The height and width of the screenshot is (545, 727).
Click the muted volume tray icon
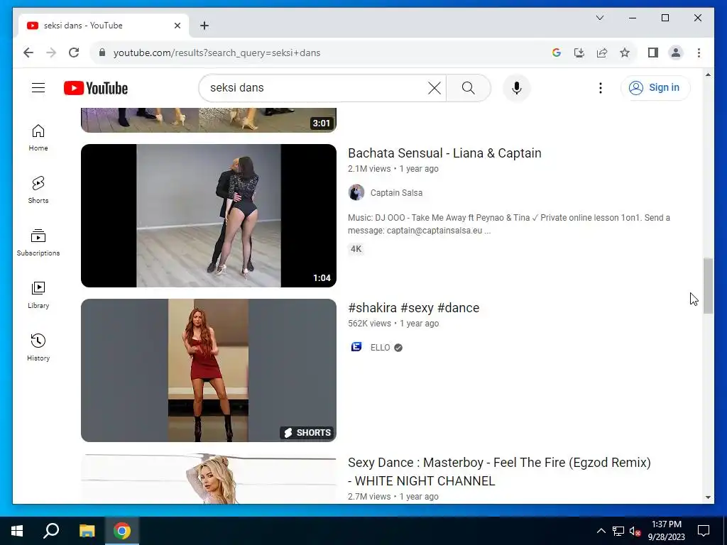pos(635,531)
